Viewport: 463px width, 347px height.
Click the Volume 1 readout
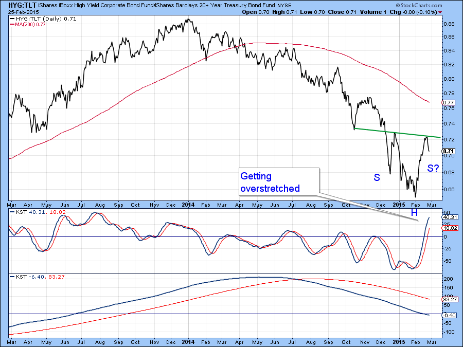(x=373, y=12)
